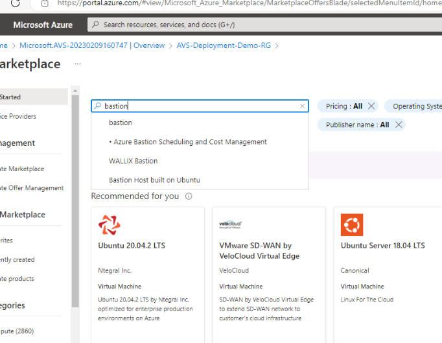The width and height of the screenshot is (442, 343).
Task: Remove the Pricing : All filter
Action: pyautogui.click(x=371, y=106)
